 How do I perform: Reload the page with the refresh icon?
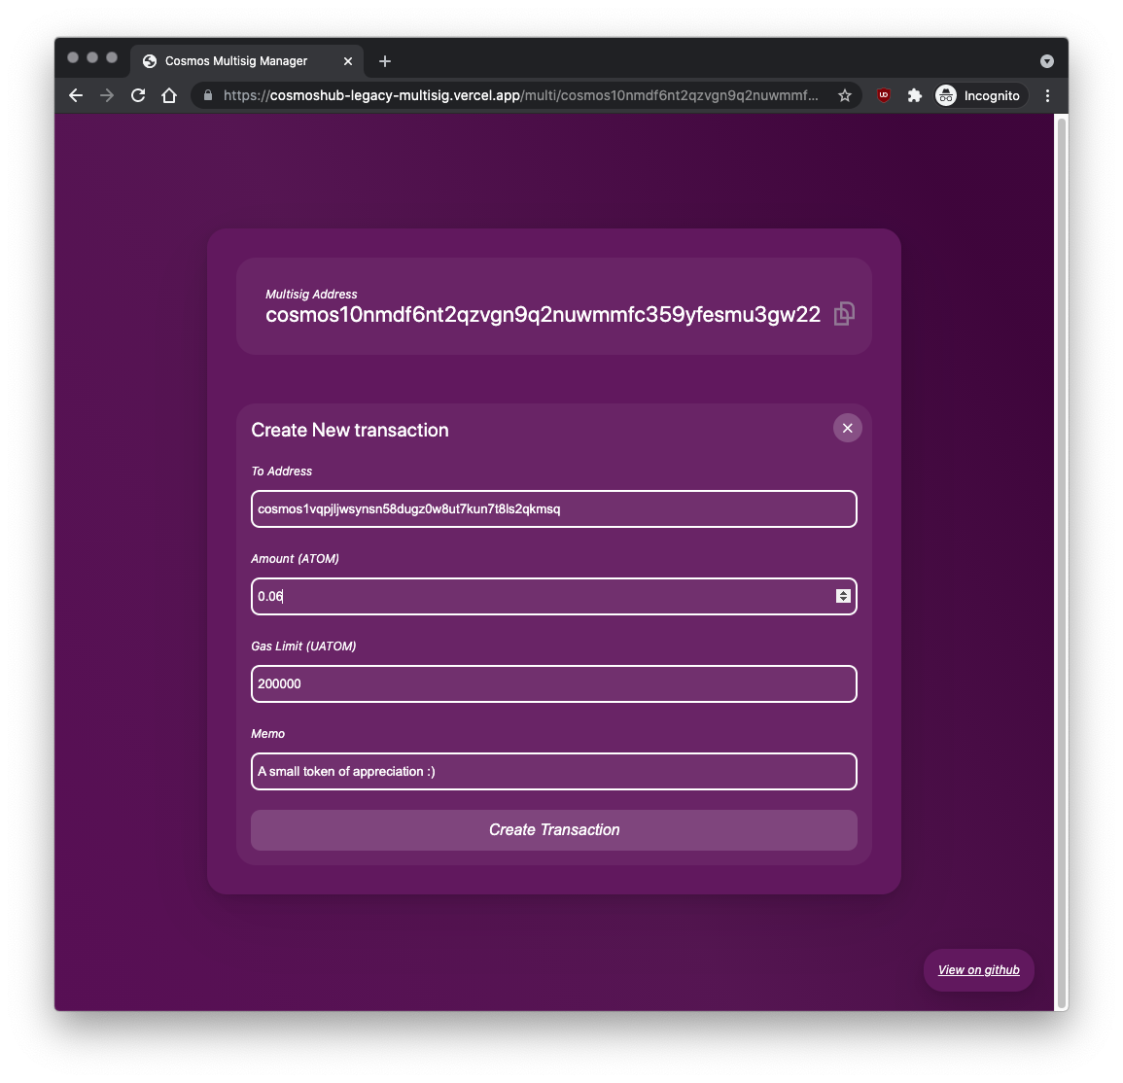coord(138,95)
